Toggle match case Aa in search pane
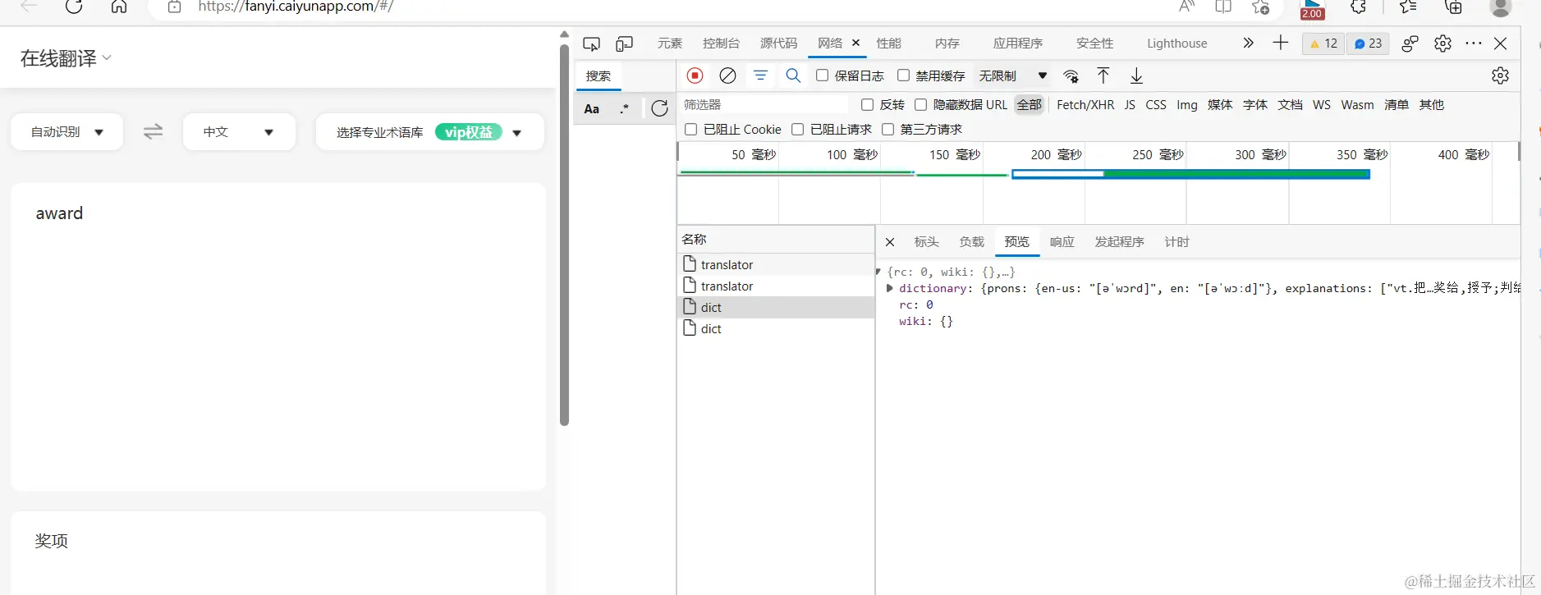 pyautogui.click(x=591, y=108)
